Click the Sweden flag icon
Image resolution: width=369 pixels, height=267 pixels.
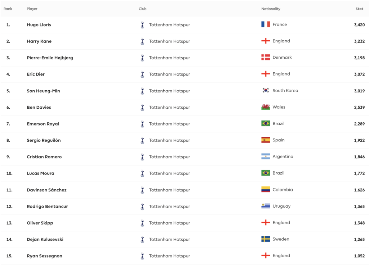pyautogui.click(x=266, y=239)
